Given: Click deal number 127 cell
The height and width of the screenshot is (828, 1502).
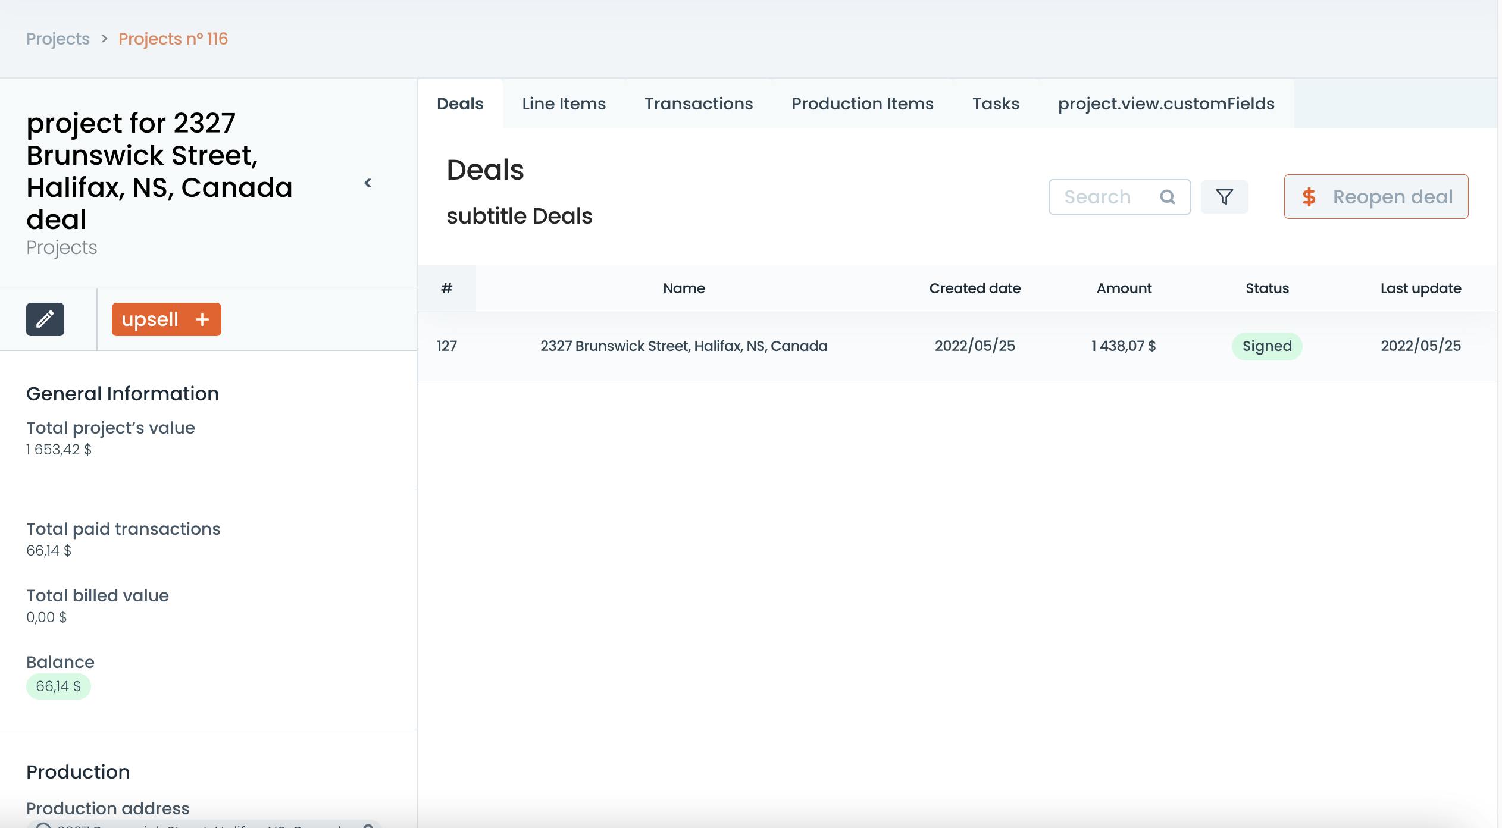Looking at the screenshot, I should tap(447, 346).
